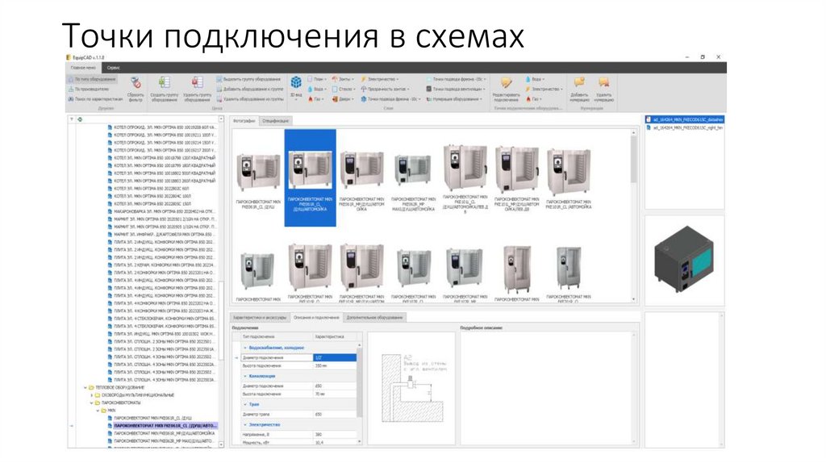This screenshot has height=463, width=826.
Task: Click the equipment tree vertical scrollbar
Action: click(x=221, y=282)
